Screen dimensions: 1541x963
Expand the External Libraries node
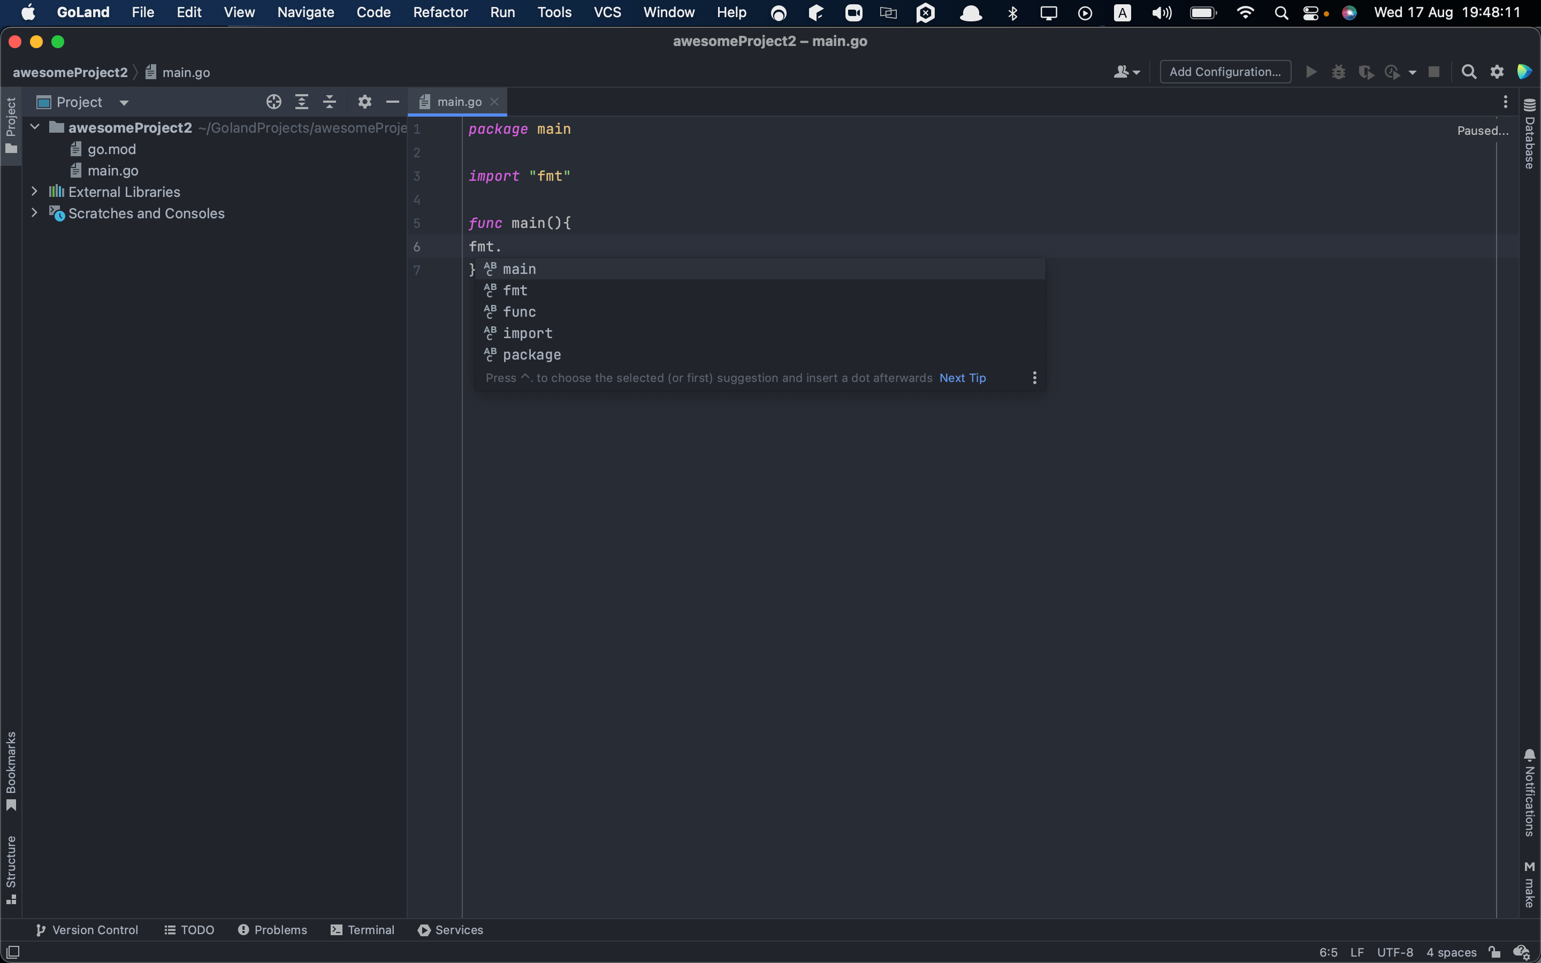(x=34, y=192)
